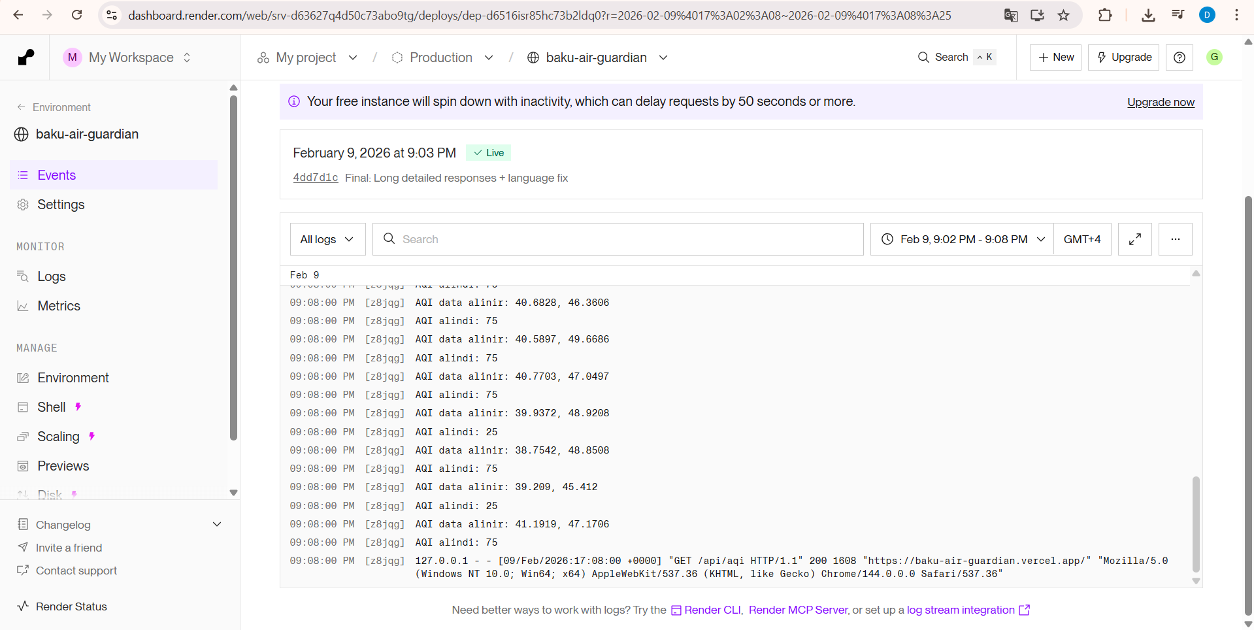Click the New button
The width and height of the screenshot is (1254, 630).
(1056, 58)
